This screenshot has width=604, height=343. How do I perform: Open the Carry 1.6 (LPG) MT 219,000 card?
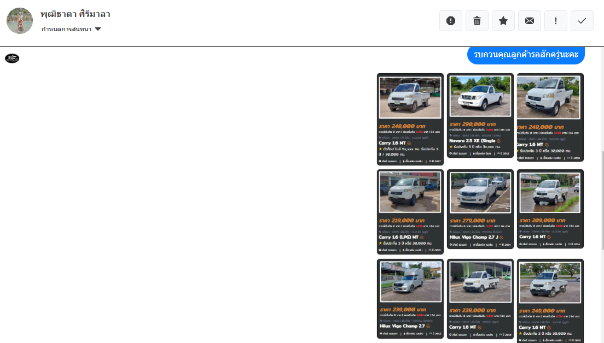410,212
